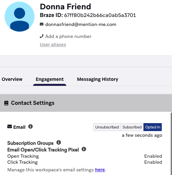172x175 pixels.
Task: Click the Contact Settings book icon
Action: (x=6, y=103)
